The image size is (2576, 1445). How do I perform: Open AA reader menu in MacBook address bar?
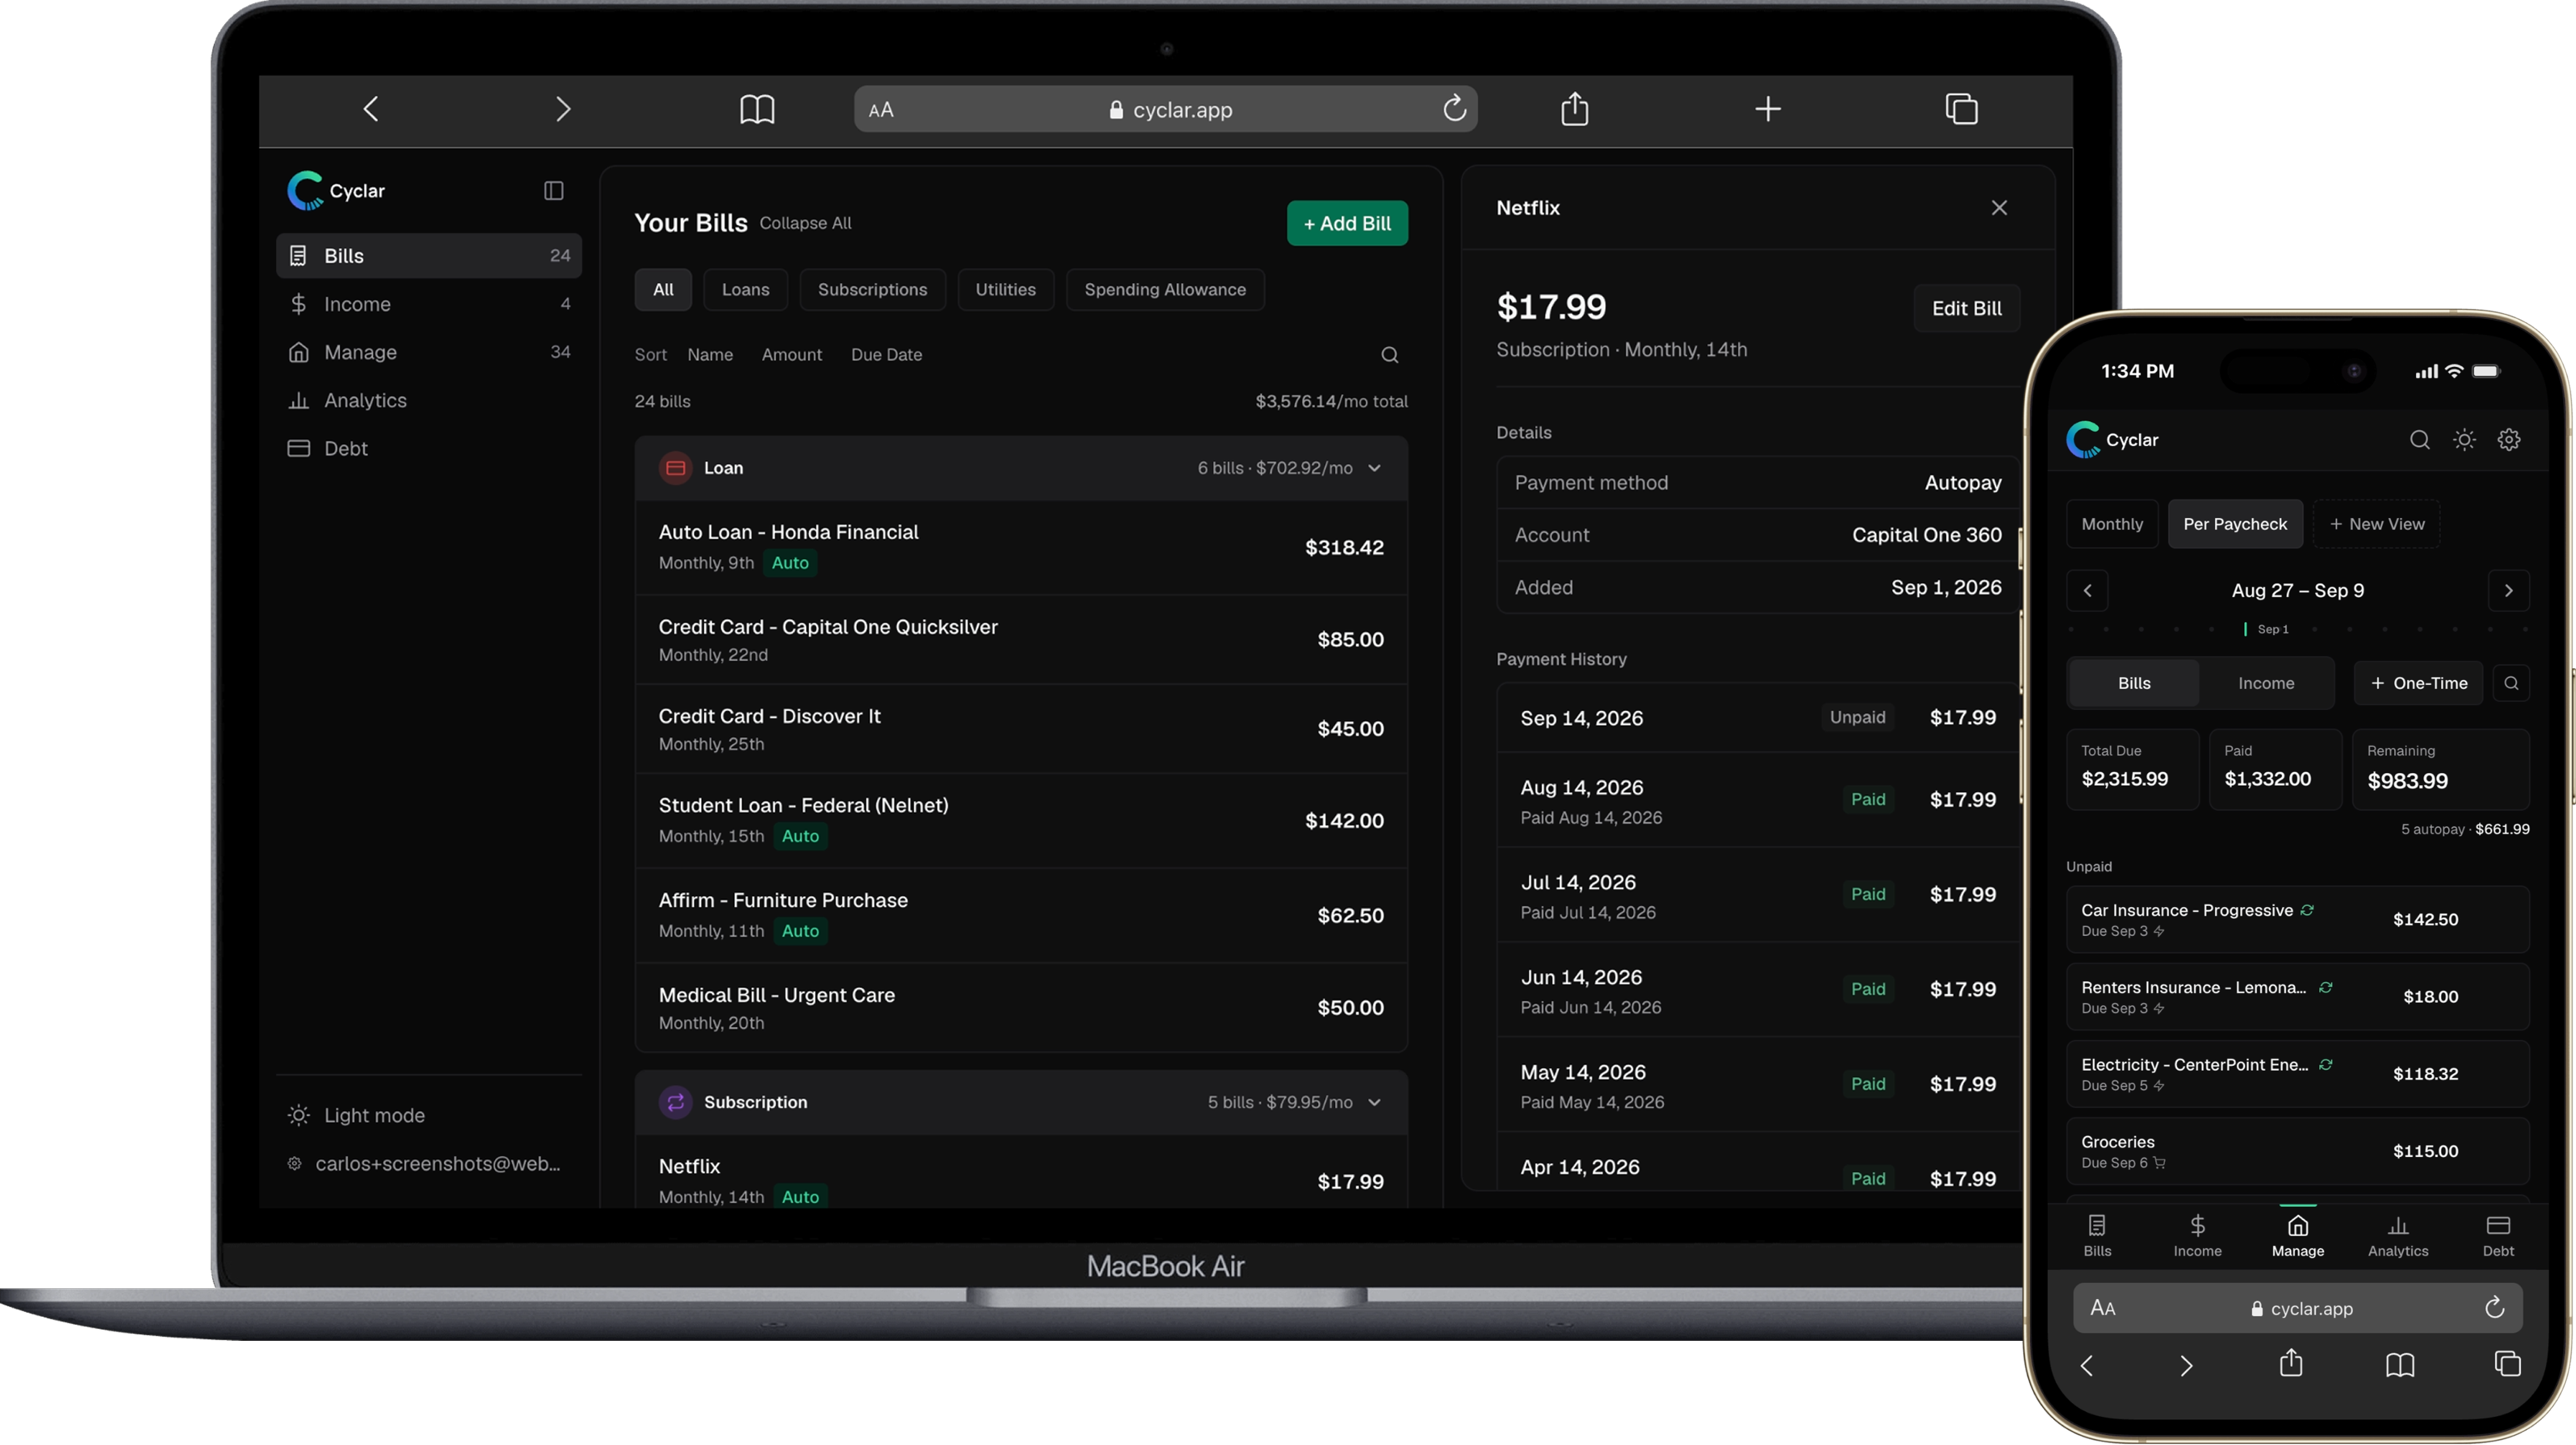point(881,110)
